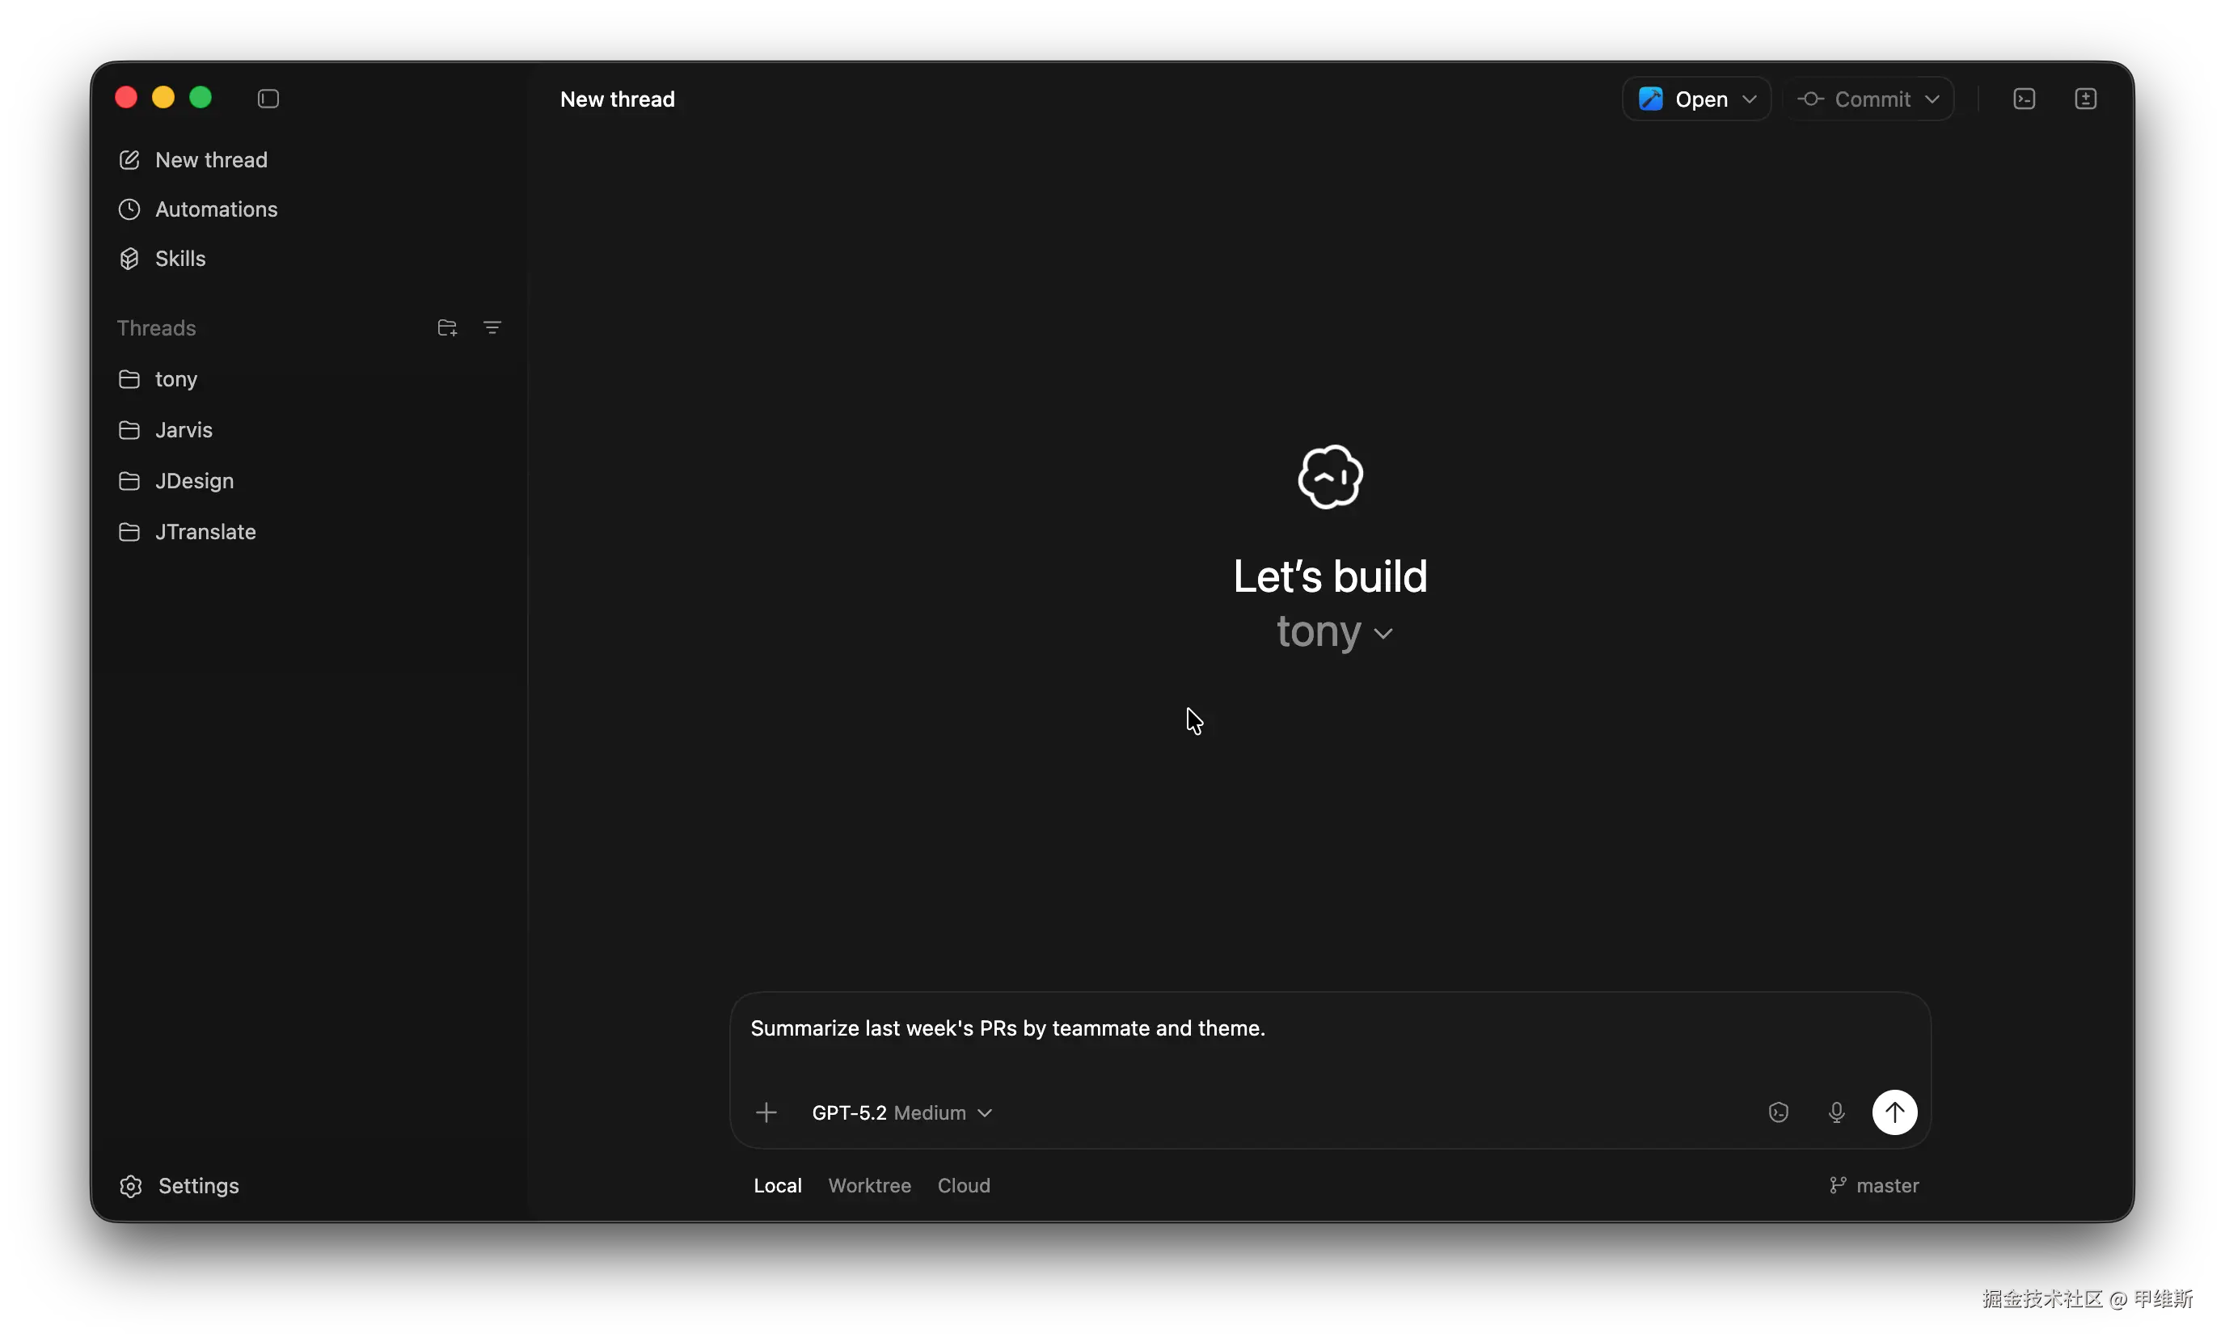Screen dimensions: 2225x1342
Task: Expand the GPT-5.2 Medium model dropdown
Action: pyautogui.click(x=901, y=1112)
